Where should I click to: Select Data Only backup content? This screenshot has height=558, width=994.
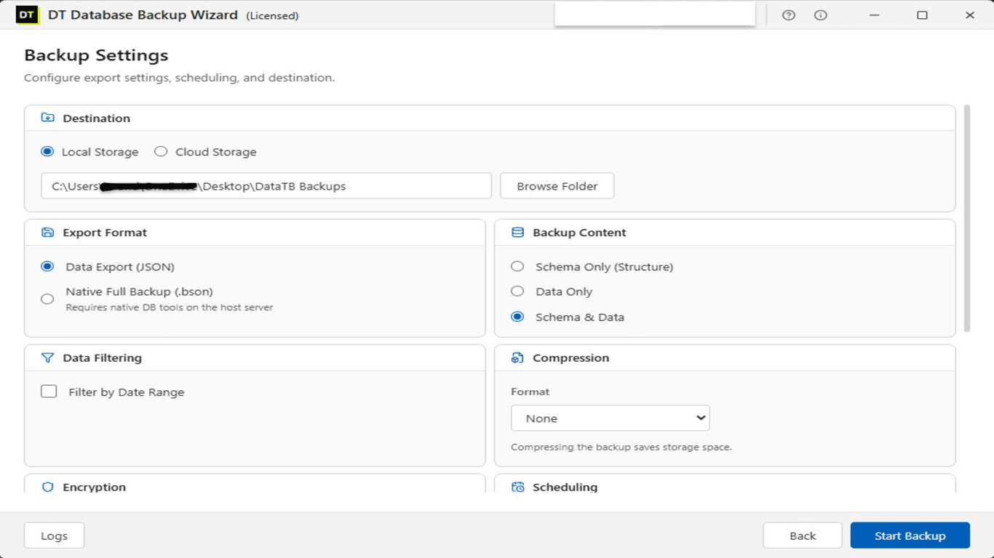pos(517,291)
